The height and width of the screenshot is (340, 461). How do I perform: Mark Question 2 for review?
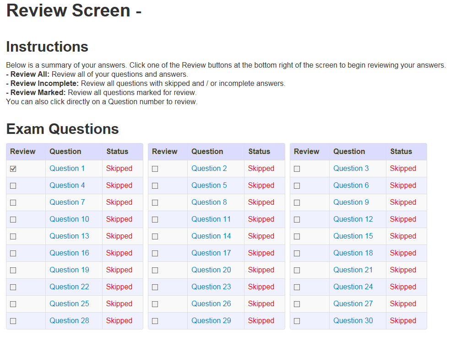(x=155, y=169)
